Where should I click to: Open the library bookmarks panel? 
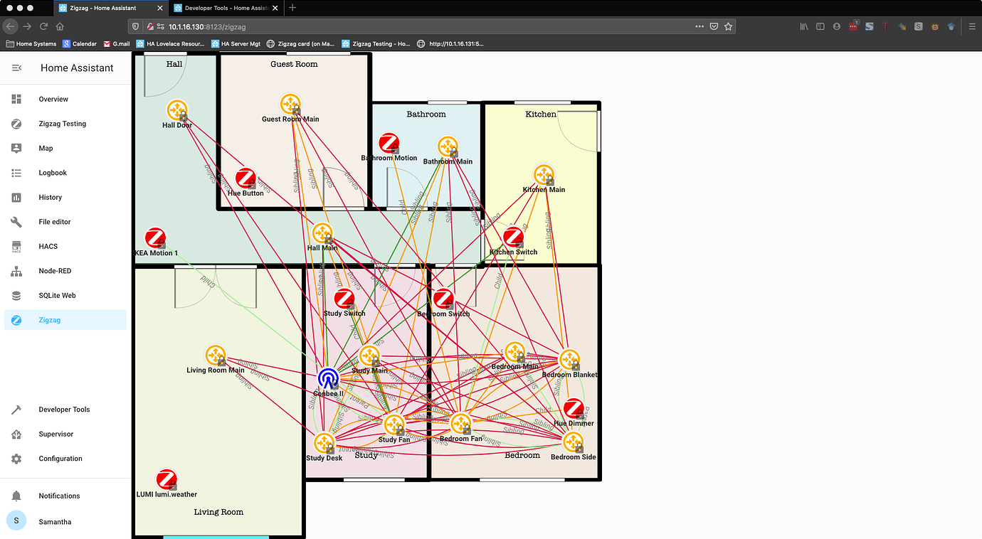tap(804, 25)
